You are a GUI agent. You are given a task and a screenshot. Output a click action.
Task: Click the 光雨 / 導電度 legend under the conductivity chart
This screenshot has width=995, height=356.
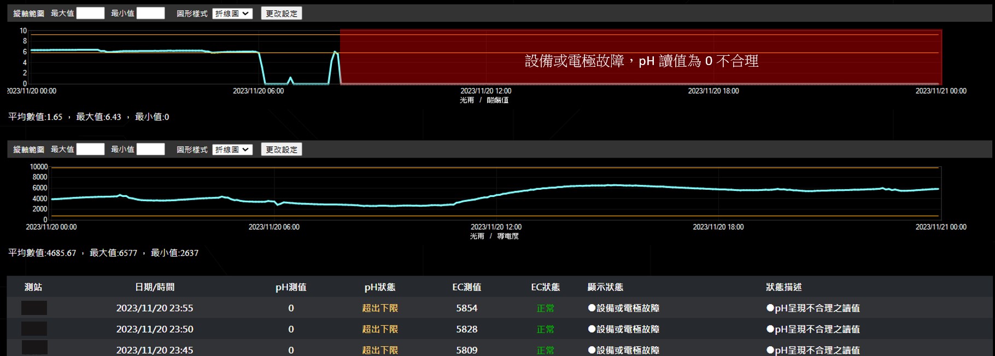[x=494, y=236]
